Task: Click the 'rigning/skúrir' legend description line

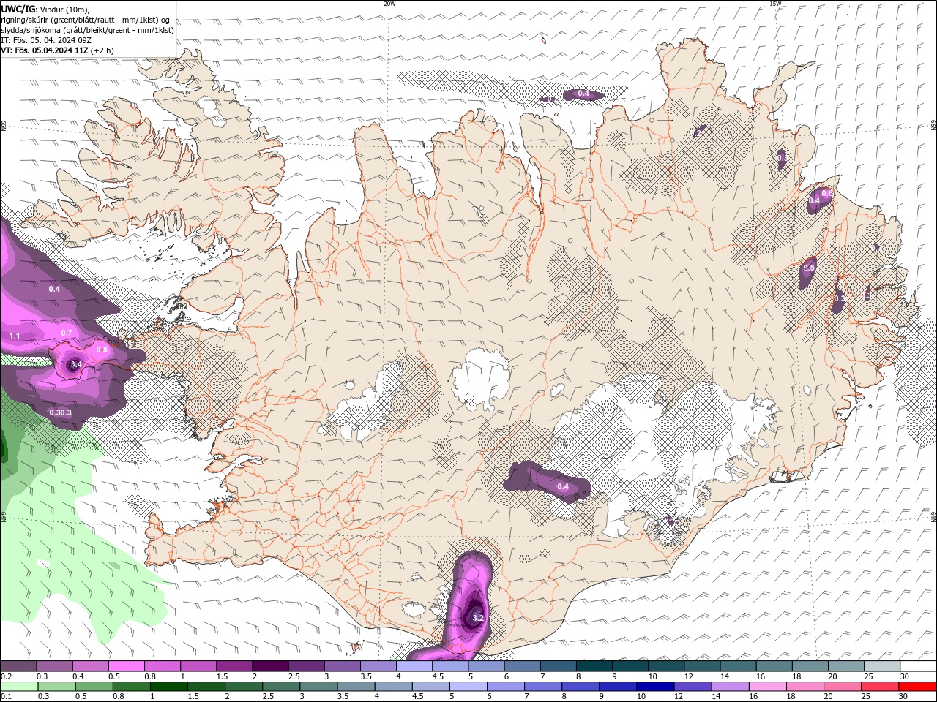Action: click(x=86, y=19)
